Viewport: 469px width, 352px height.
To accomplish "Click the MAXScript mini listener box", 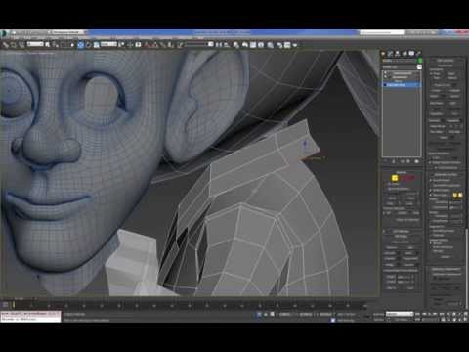I will [30, 317].
